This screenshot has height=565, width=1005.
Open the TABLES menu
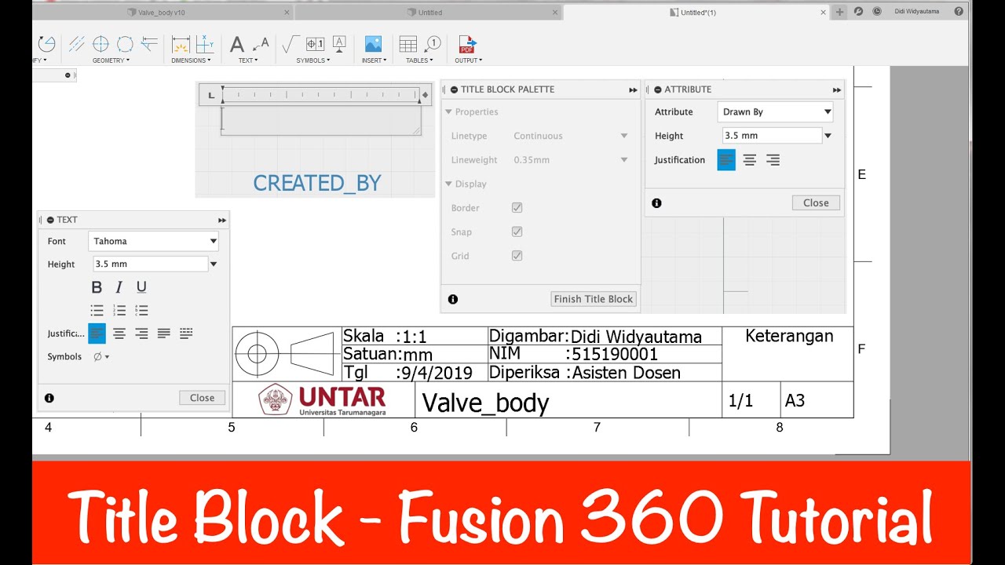coord(419,60)
